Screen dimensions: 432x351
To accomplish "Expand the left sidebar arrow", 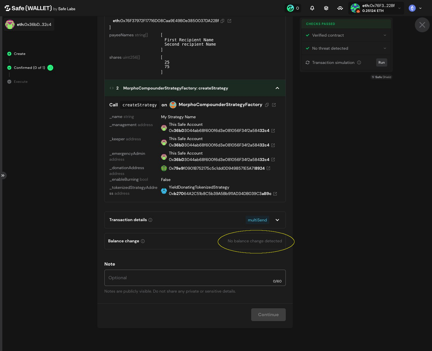I will 3,175.
